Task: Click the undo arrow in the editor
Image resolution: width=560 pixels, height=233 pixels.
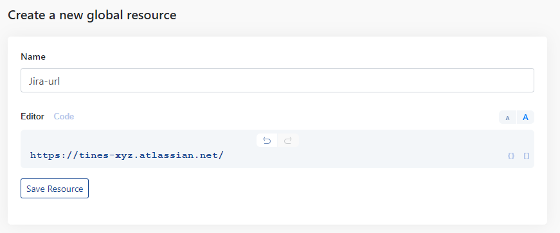Action: tap(267, 141)
